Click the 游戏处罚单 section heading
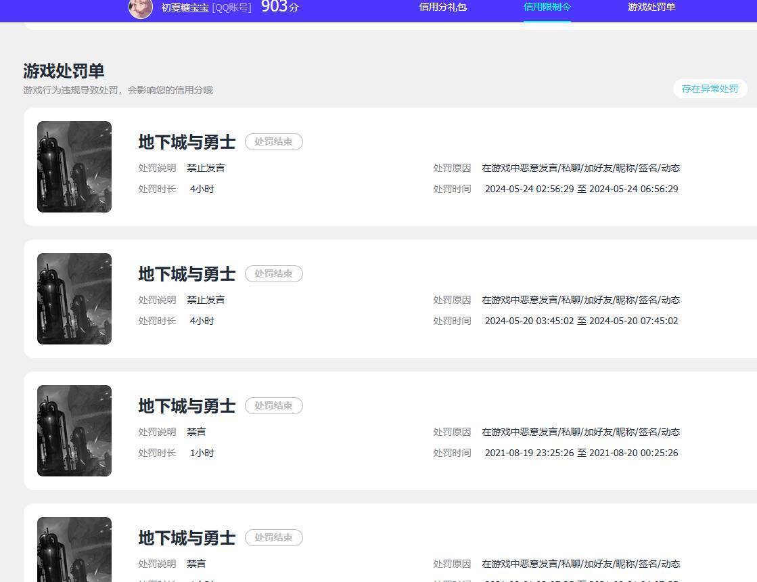Viewport: 757px width, 582px height. pos(64,71)
